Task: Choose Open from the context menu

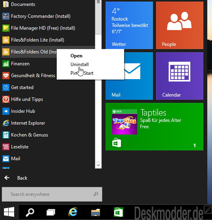Action: 76,56
